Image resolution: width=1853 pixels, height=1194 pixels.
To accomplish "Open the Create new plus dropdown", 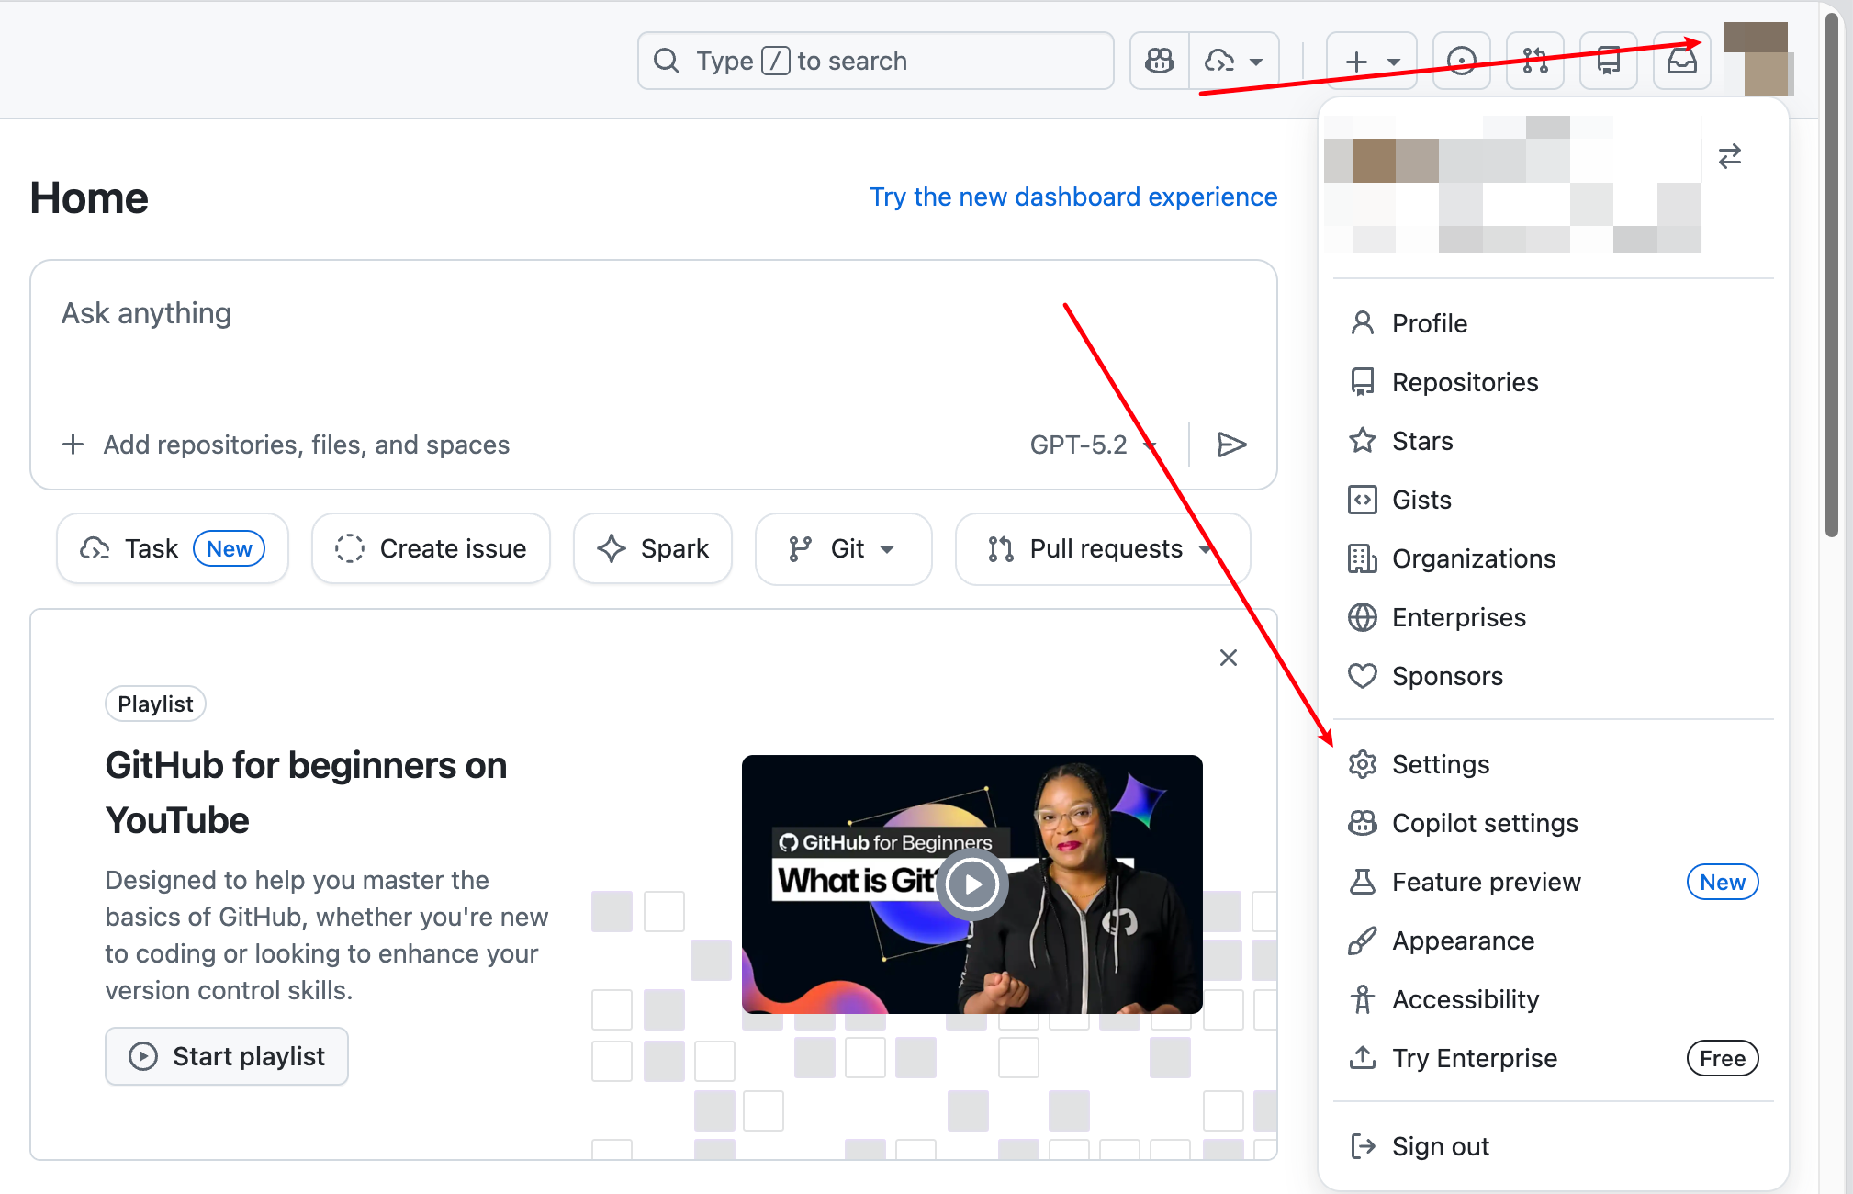I will point(1372,62).
